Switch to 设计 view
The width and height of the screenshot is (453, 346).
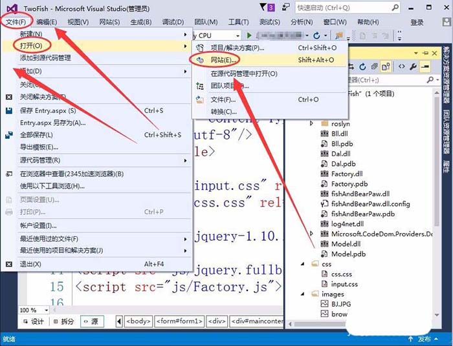tap(34, 321)
